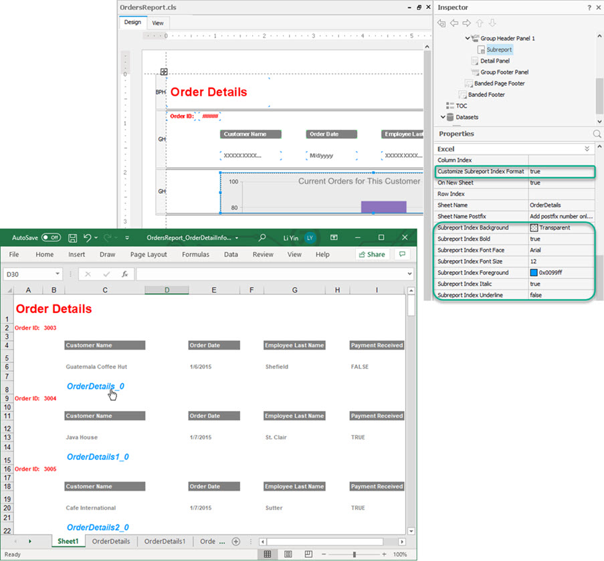The width and height of the screenshot is (604, 561).
Task: Click the zoom in plus icon
Action: tap(384, 554)
